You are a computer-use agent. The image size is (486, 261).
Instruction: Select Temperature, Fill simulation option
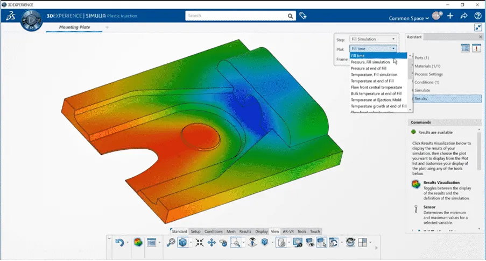[x=374, y=75]
